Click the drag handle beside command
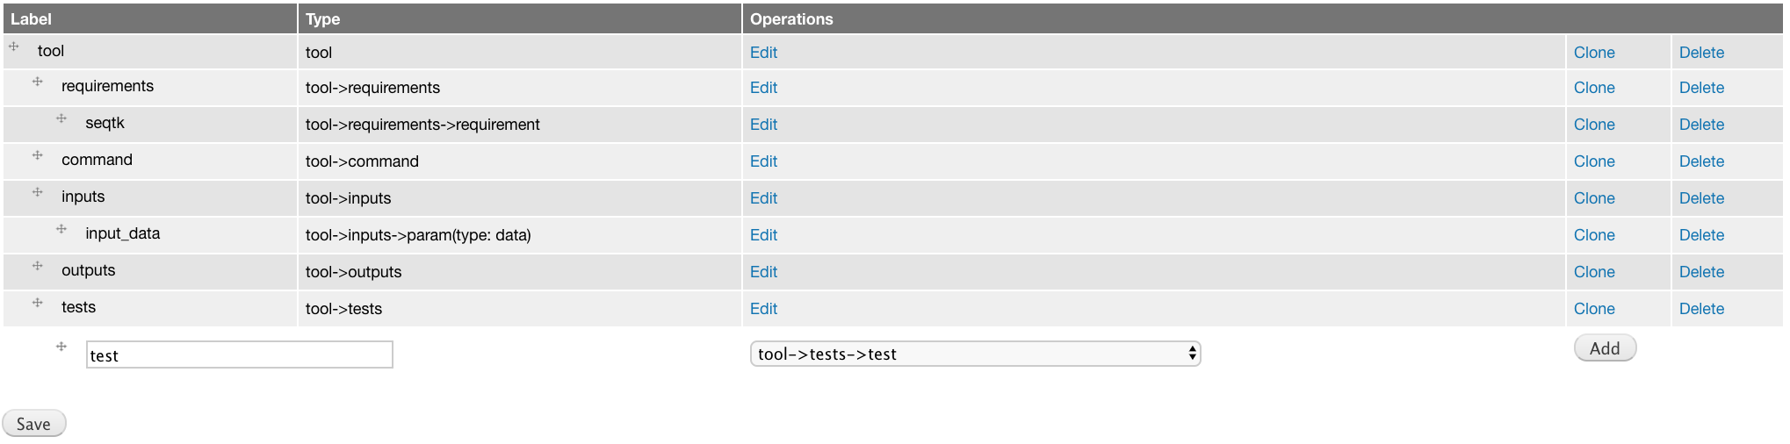This screenshot has width=1790, height=444. [38, 155]
